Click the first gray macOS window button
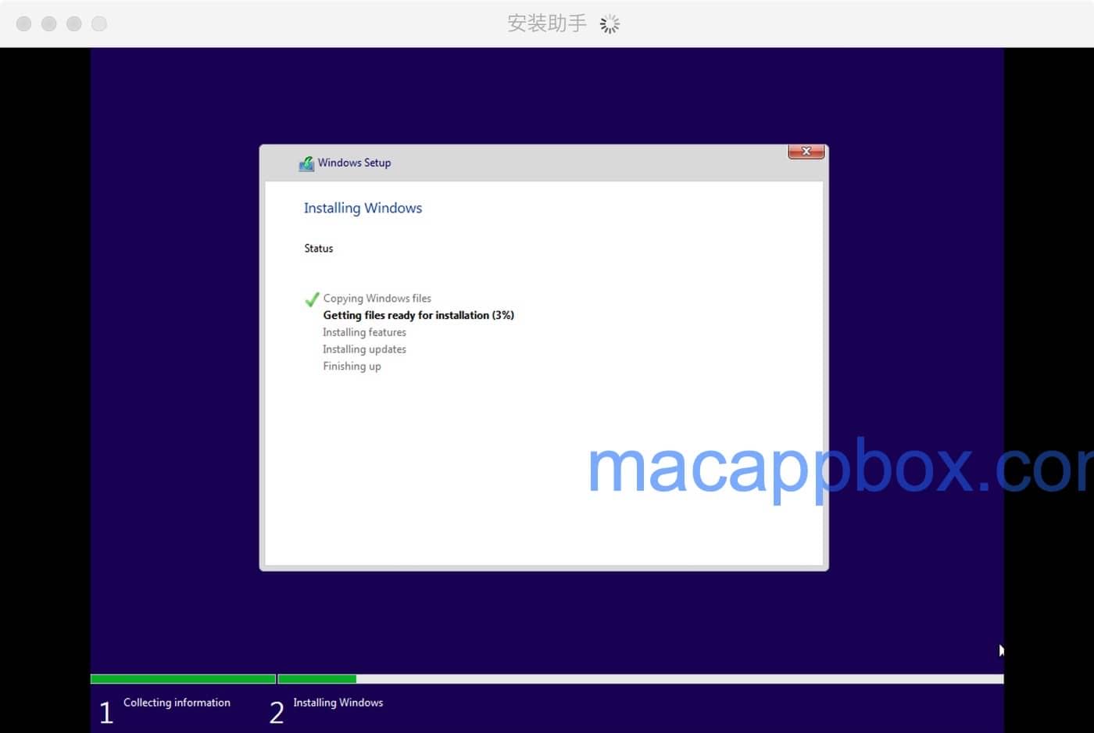 (24, 24)
